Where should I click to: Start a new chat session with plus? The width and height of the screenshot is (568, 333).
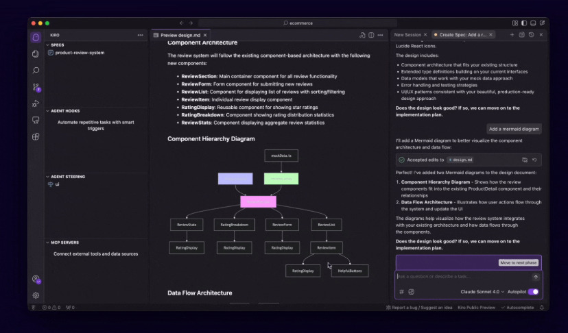[x=512, y=35]
